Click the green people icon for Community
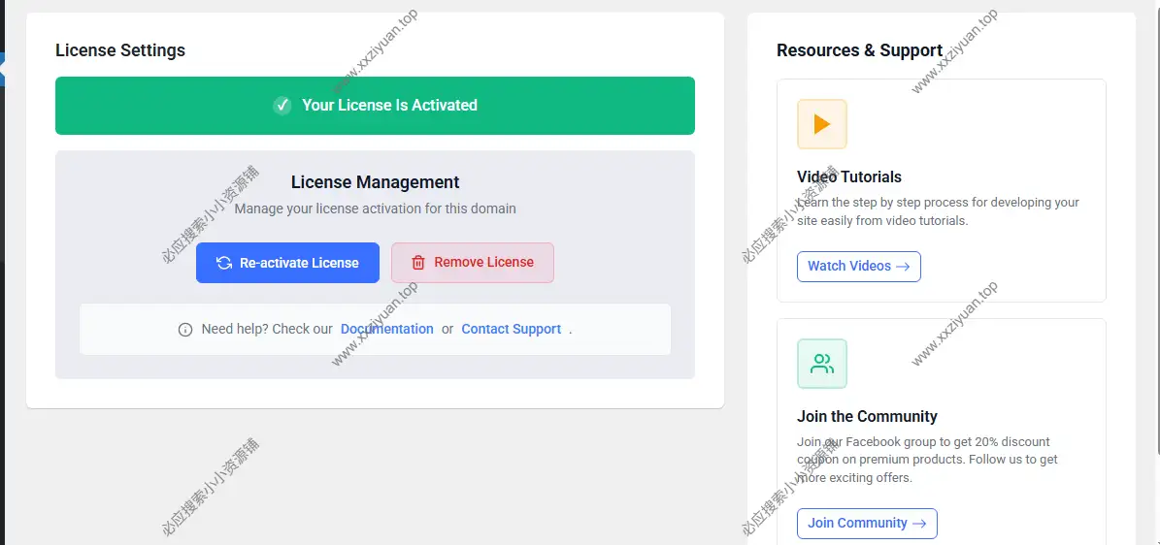 click(821, 364)
